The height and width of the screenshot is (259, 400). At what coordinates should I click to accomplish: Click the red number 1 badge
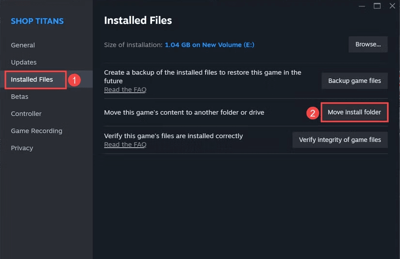point(74,80)
